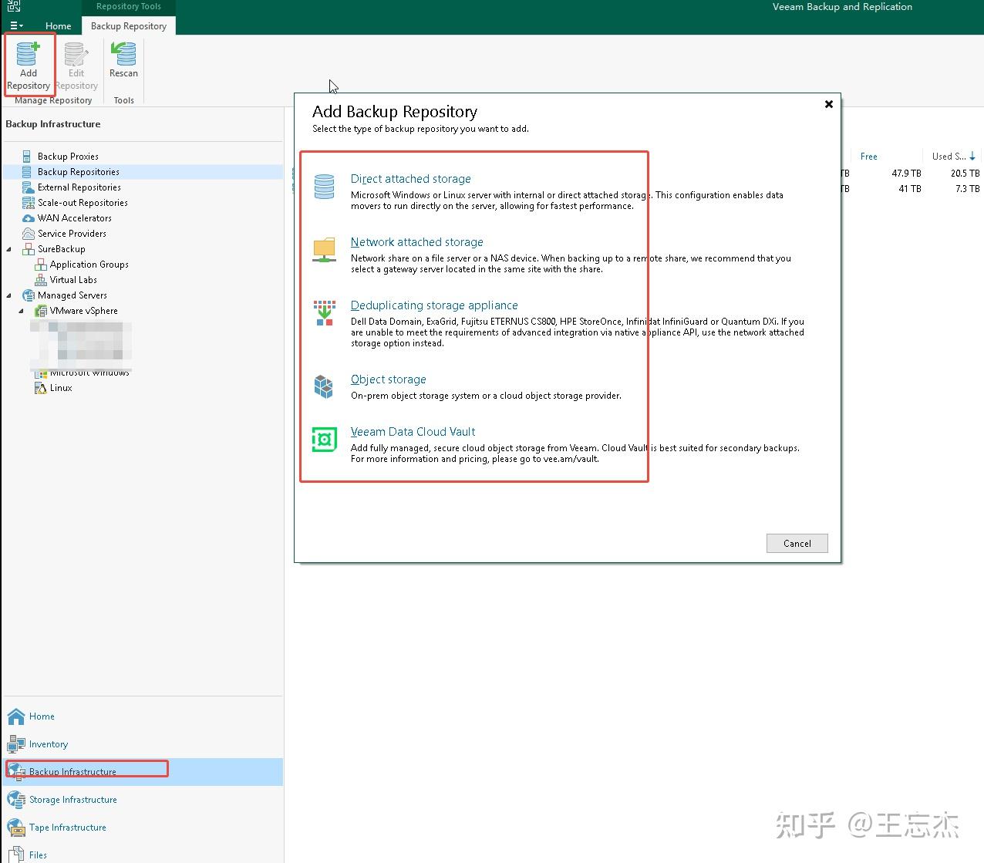The width and height of the screenshot is (984, 863).
Task: Click the Edit Repository ribbon icon
Action: (x=76, y=55)
